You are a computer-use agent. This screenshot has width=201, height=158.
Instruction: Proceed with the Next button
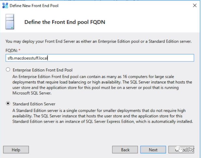(153, 150)
